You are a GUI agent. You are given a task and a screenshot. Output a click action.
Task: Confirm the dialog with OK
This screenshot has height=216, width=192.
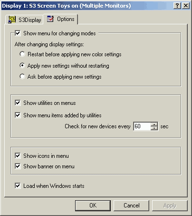click(93, 206)
